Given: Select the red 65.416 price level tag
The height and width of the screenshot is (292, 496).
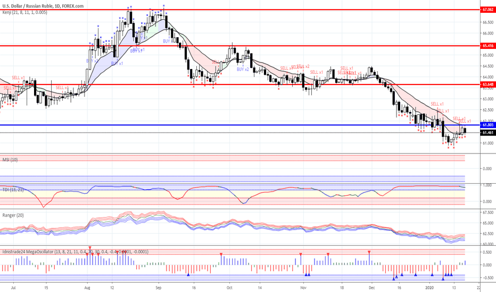Looking at the screenshot, I should 488,46.
